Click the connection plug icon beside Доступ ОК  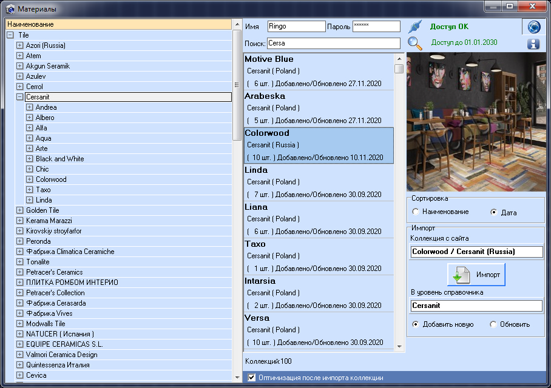tap(415, 27)
